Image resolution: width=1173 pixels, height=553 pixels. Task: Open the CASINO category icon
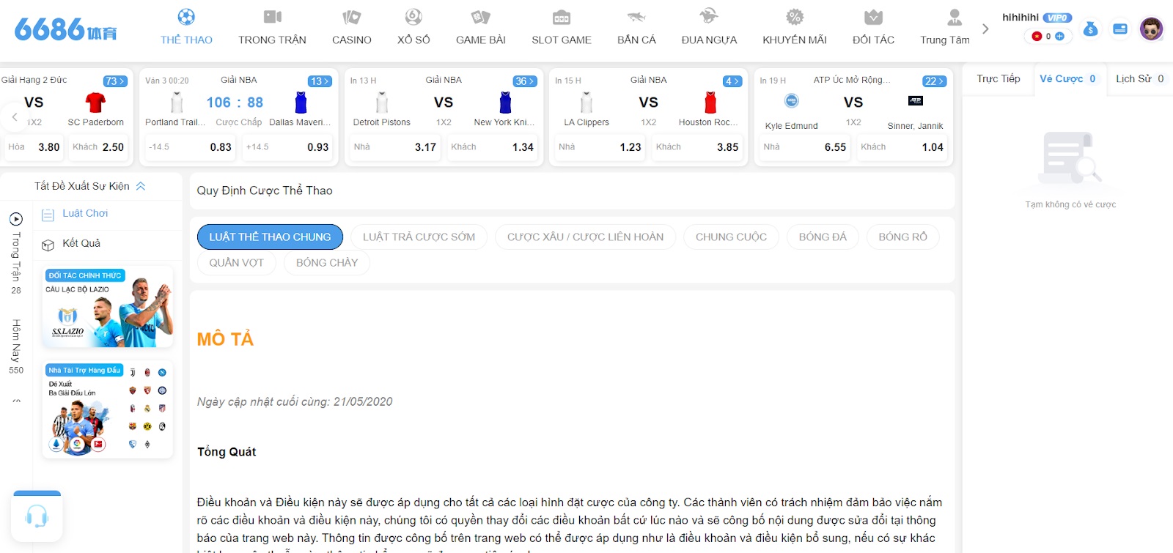(352, 18)
